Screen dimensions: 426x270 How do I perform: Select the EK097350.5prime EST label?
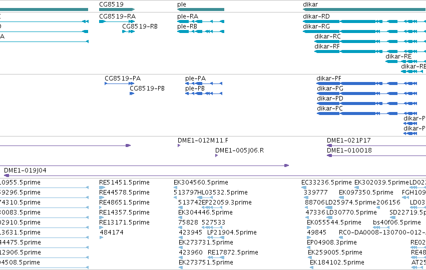coord(366,192)
